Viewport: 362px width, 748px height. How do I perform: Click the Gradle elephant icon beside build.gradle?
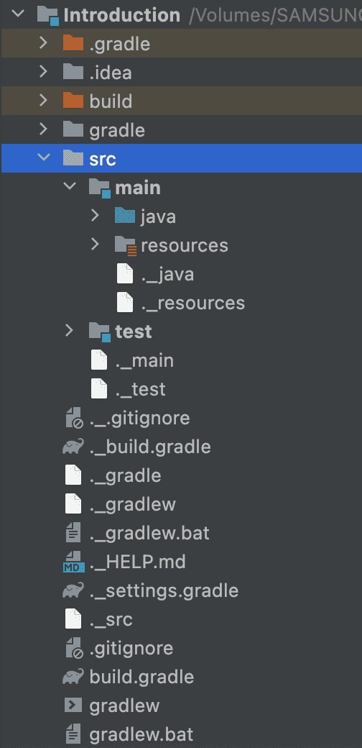73,677
